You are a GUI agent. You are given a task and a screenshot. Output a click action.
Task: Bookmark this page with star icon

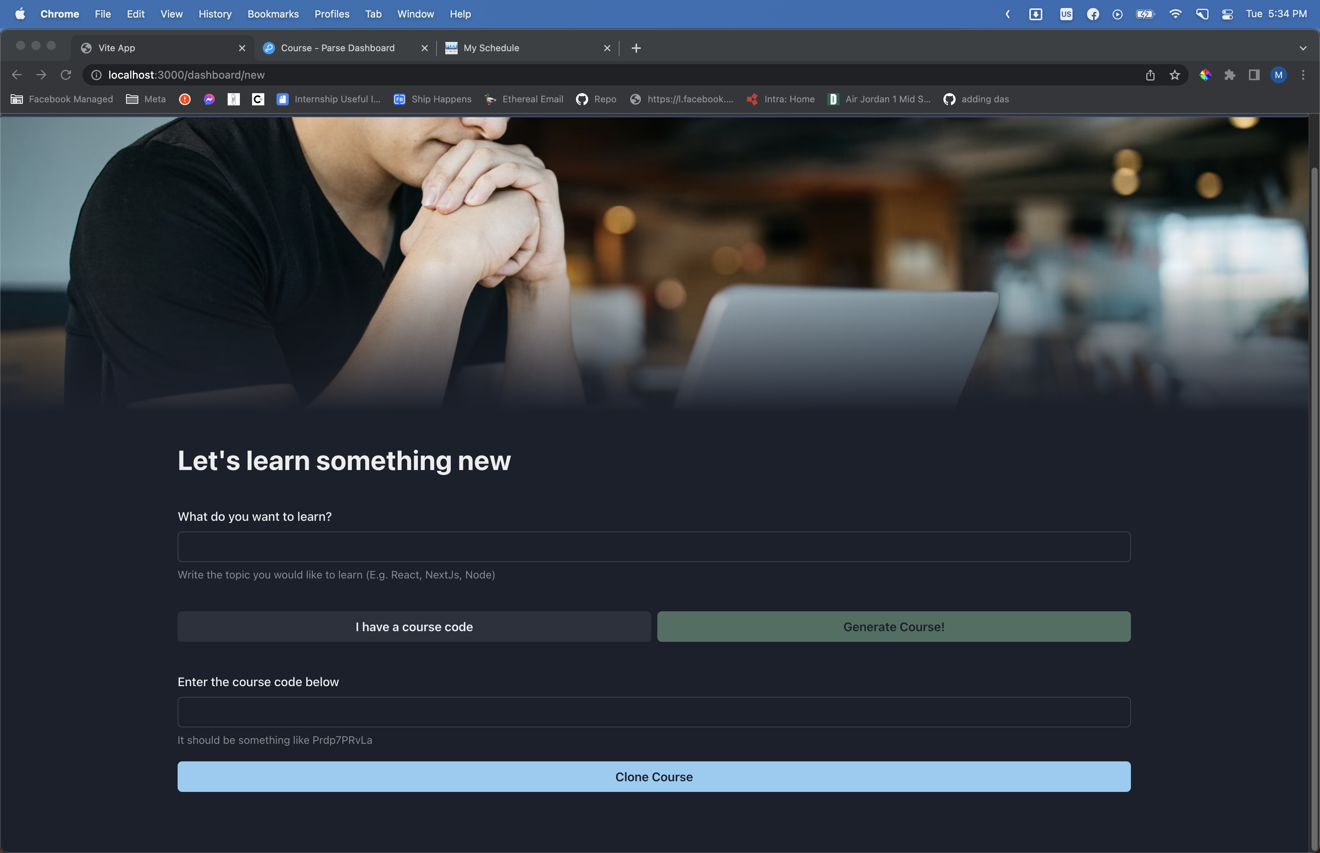coord(1174,75)
